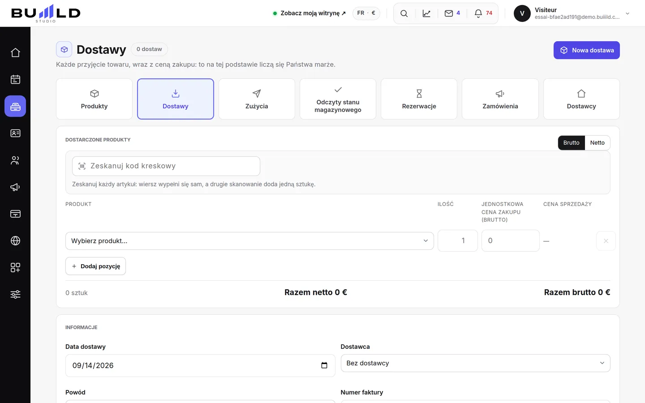Open the Rezerwacje tab
This screenshot has height=403, width=645.
(419, 99)
